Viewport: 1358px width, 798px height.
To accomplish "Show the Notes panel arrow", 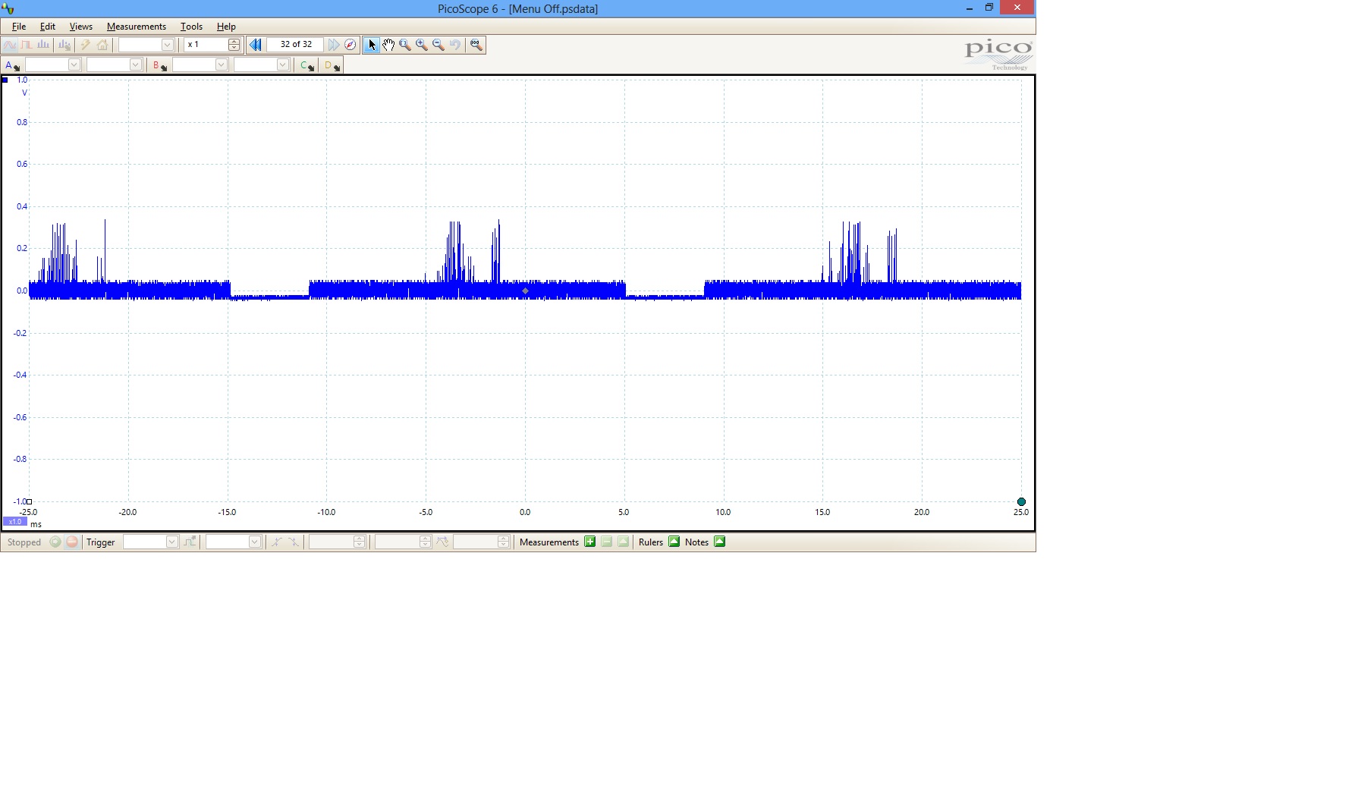I will coord(720,542).
